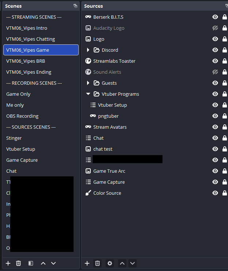Open source properties gear icon
This screenshot has width=228, height=271.
coord(109,263)
